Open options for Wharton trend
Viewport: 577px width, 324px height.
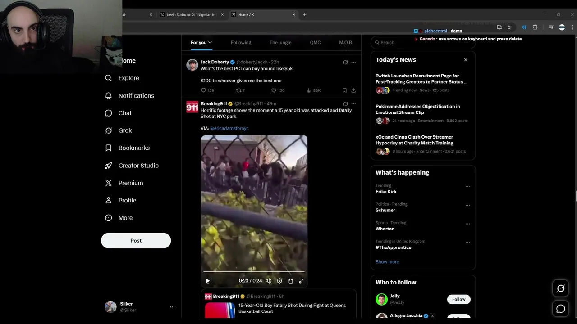click(467, 224)
